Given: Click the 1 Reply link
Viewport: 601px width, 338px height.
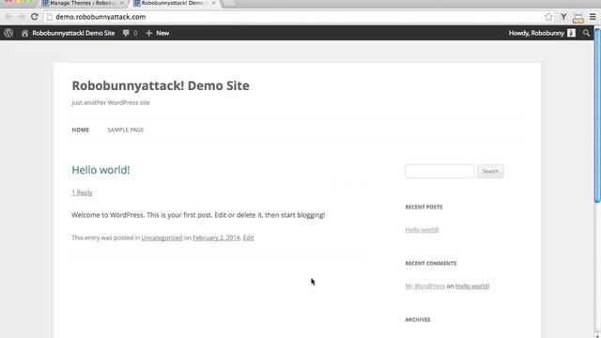Looking at the screenshot, I should 82,192.
